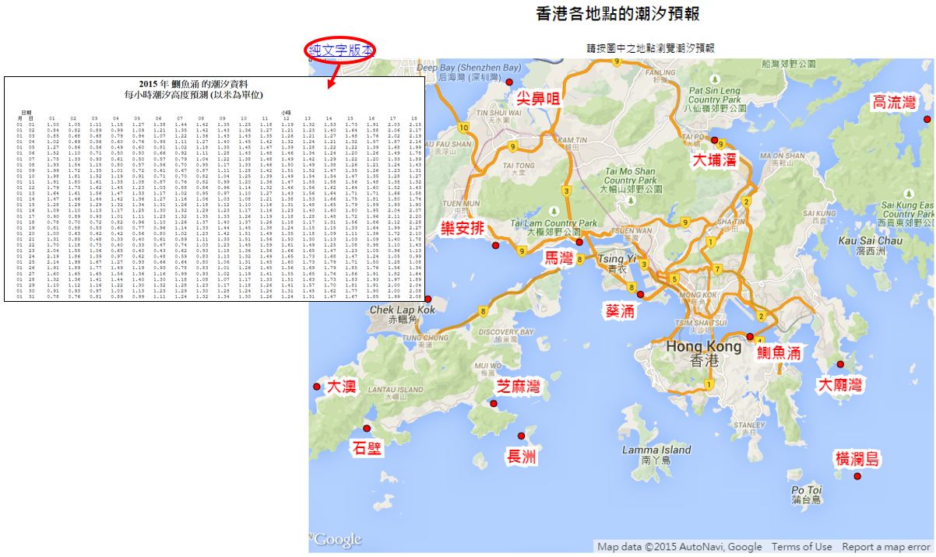
Task: Select the red station dot for 樂安排
Action: (x=495, y=245)
